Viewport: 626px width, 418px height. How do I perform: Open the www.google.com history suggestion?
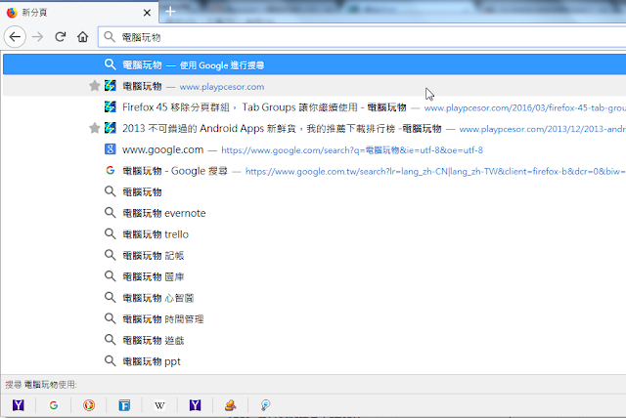pos(314,149)
